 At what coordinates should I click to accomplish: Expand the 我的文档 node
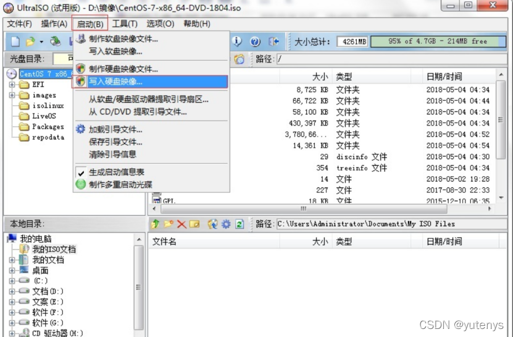click(12, 260)
